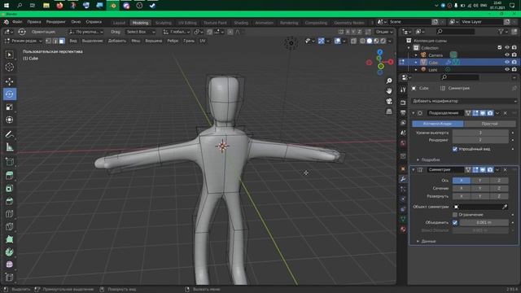Image resolution: width=521 pixels, height=293 pixels.
Task: Enable face select mode
Action: (x=62, y=41)
